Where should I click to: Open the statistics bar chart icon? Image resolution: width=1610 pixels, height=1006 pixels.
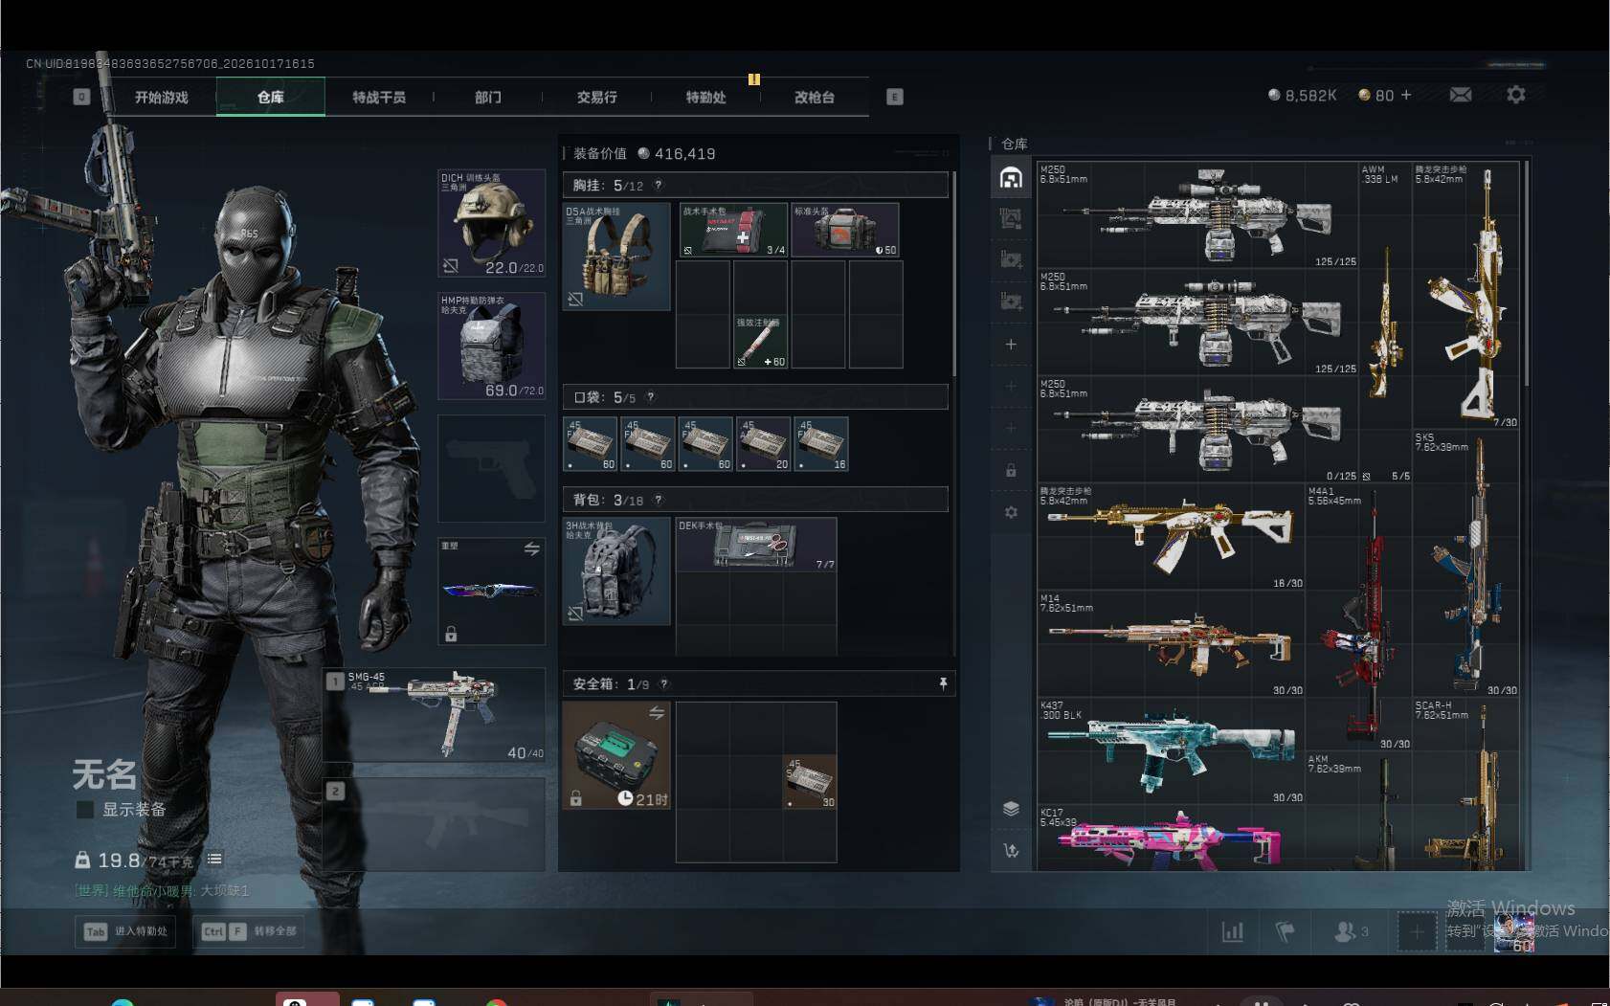pyautogui.click(x=1233, y=931)
